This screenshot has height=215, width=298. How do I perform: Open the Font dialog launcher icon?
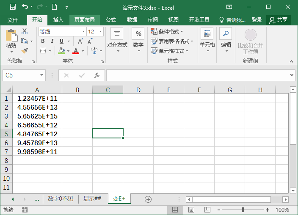click(x=102, y=62)
